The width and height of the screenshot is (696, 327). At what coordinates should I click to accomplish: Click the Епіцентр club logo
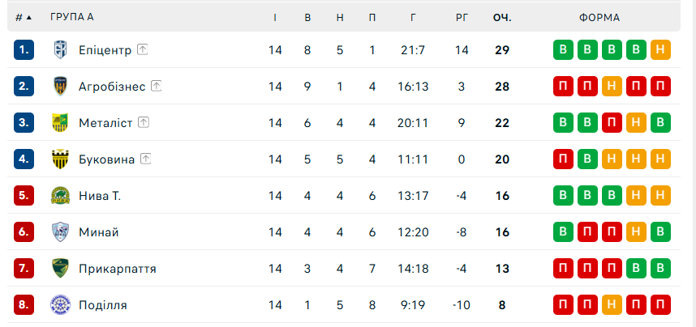pos(59,50)
